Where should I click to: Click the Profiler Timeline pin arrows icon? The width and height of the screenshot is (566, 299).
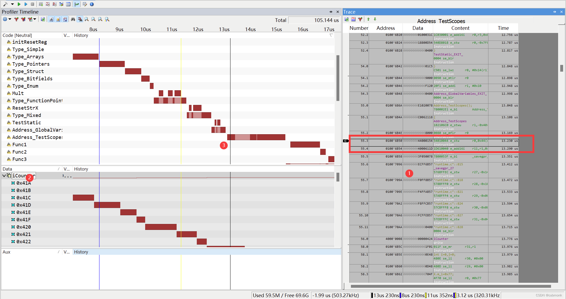(x=331, y=12)
